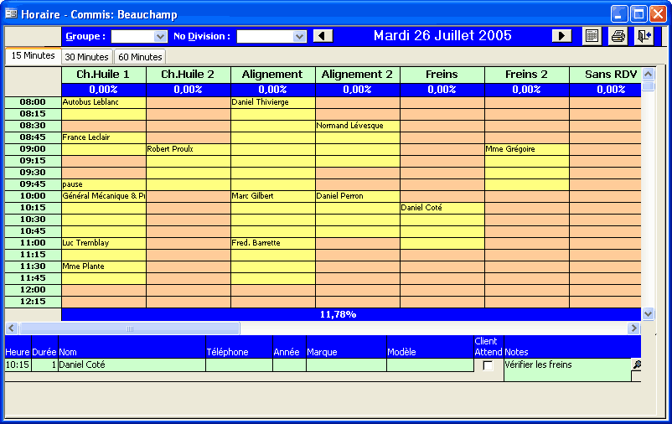Select the France Leclair appointment
Screen dimensions: 672x424
pos(103,137)
